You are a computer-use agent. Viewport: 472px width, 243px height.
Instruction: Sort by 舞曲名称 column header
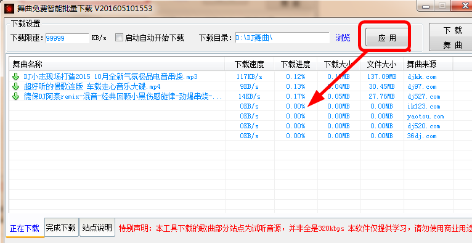point(118,64)
